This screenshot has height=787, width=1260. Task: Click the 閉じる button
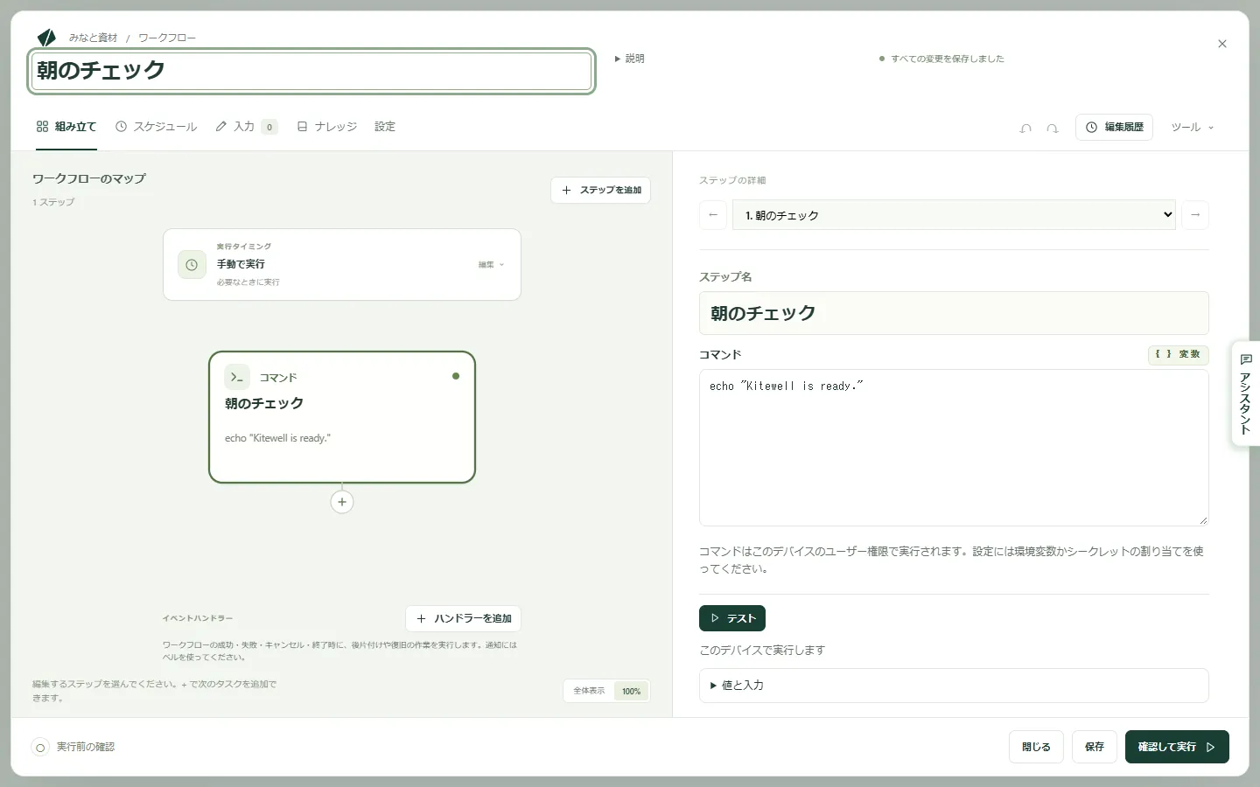coord(1036,747)
